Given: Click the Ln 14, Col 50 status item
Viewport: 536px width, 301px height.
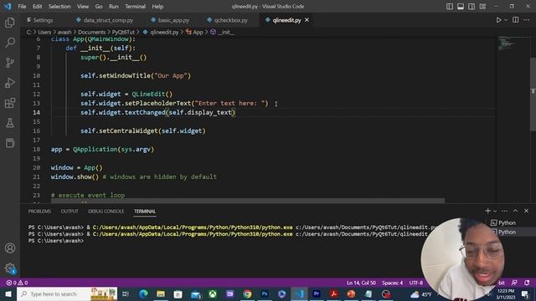Looking at the screenshot, I should [361, 283].
